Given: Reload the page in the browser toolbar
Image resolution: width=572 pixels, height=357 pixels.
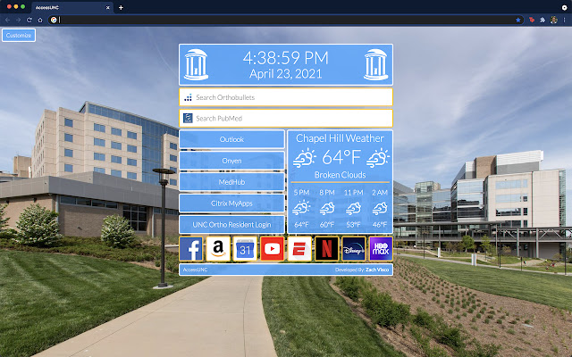Looking at the screenshot, I should point(29,19).
